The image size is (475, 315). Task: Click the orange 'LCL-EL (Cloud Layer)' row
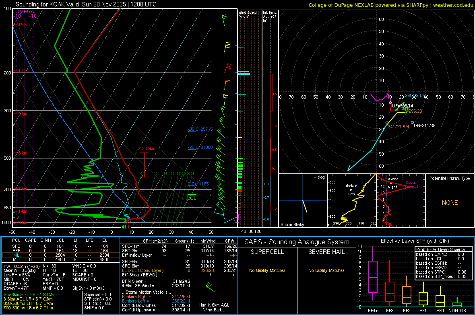click(x=180, y=270)
